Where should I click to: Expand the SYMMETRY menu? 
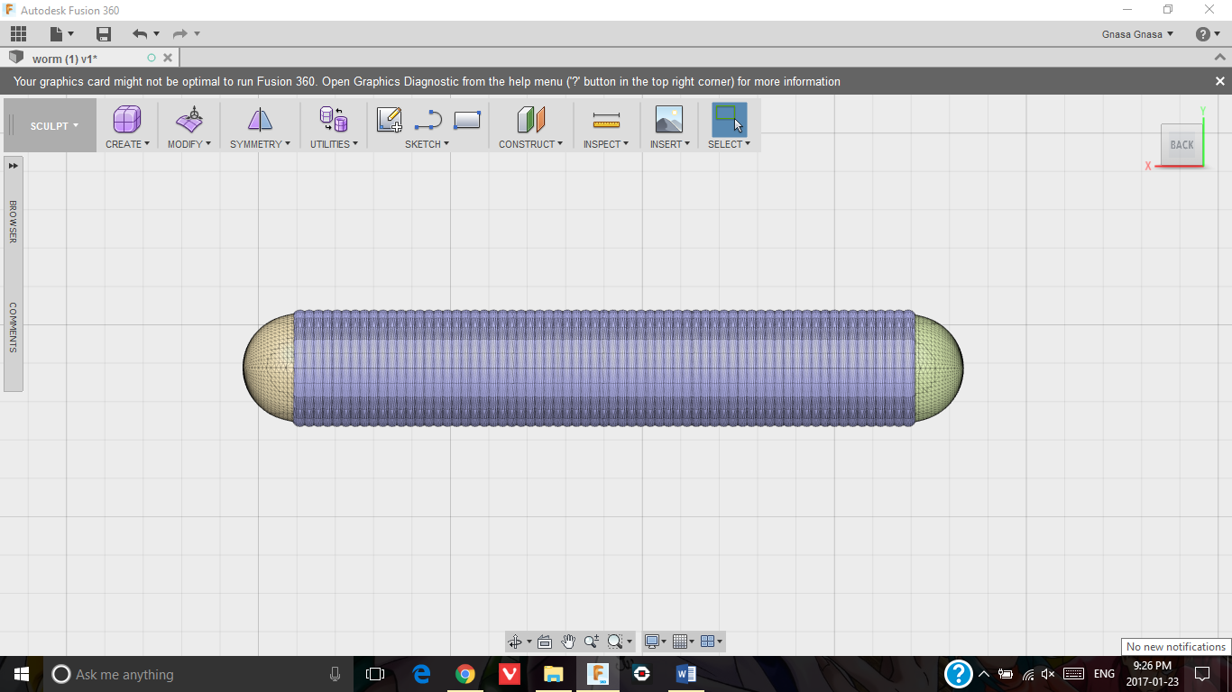pyautogui.click(x=260, y=144)
